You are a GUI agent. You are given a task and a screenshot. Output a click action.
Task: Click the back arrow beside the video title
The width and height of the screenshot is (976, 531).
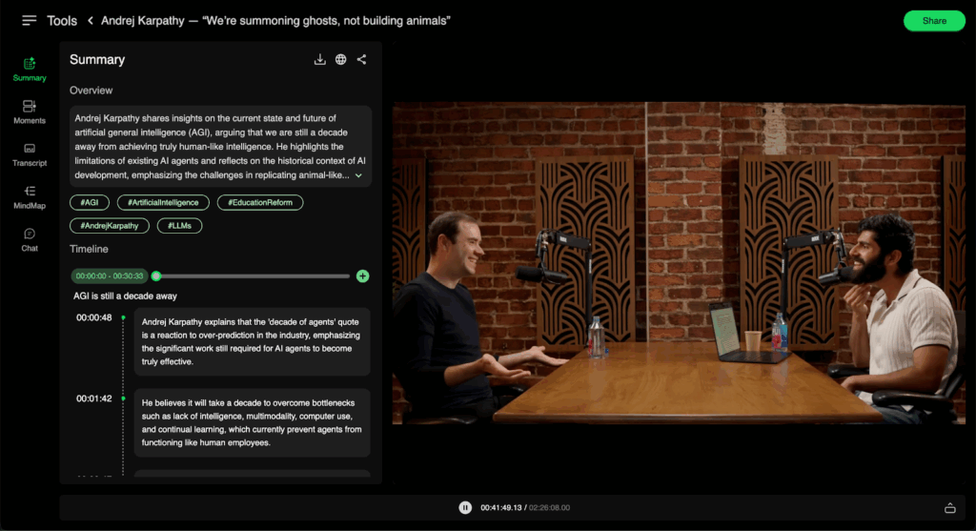point(91,20)
